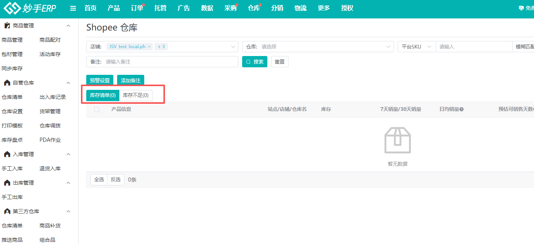Open the 模糊匹配 match mode dropdown
This screenshot has width=534, height=244.
[523, 47]
